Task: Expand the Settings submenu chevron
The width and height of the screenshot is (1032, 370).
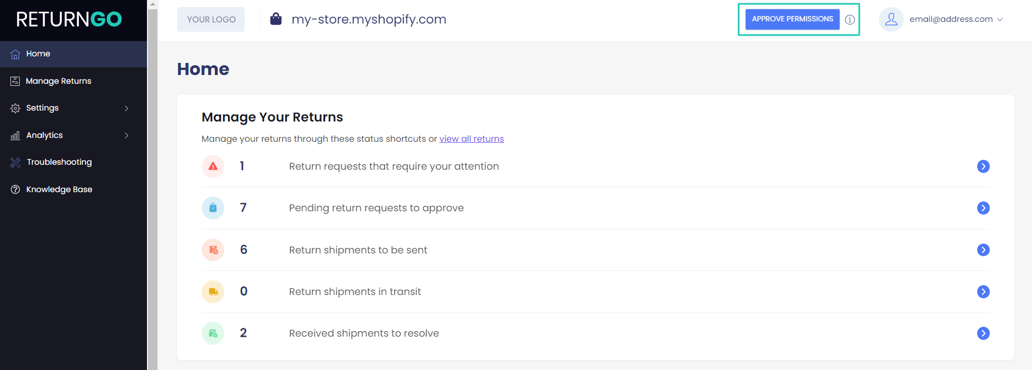Action: (x=127, y=108)
